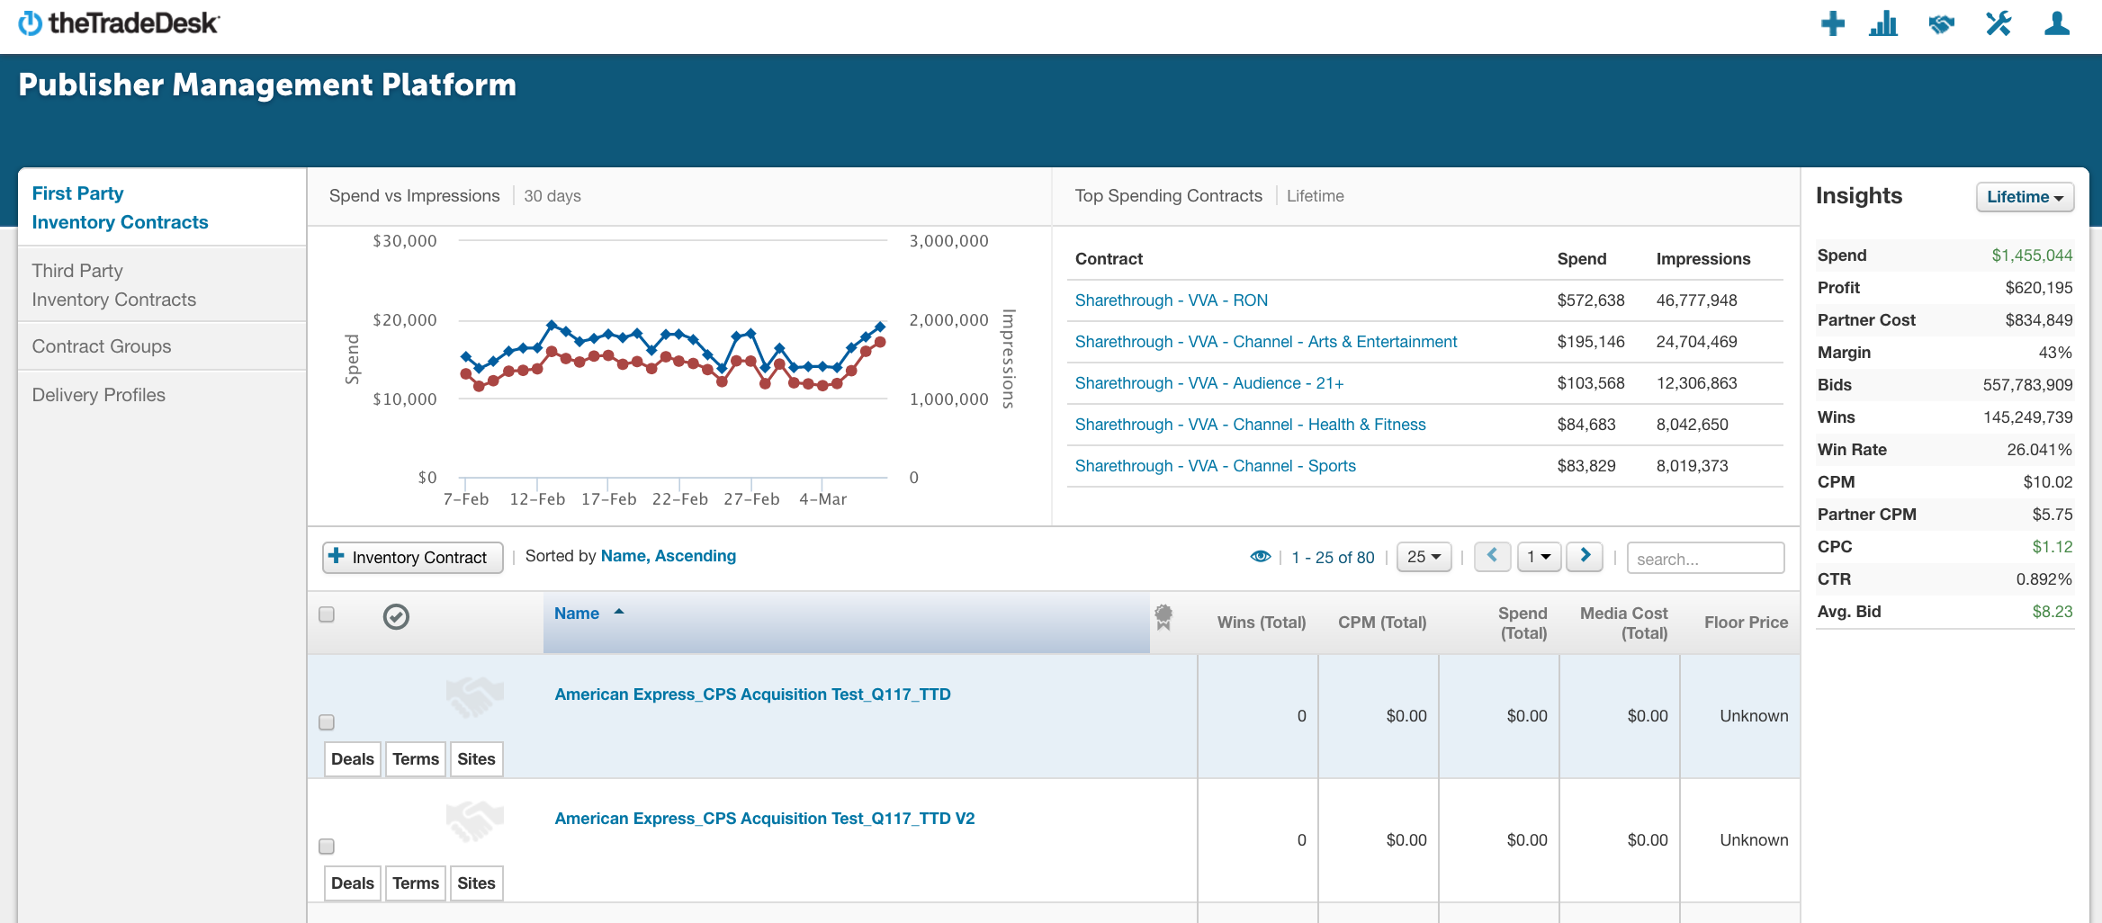This screenshot has height=923, width=2102.
Task: Open the 25 rows-per-page dropdown
Action: (1424, 557)
